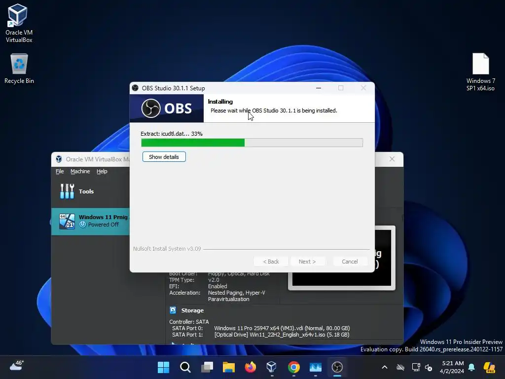Open the notification bell in the tray
Viewport: 505px width, 379px height.
pyautogui.click(x=471, y=367)
